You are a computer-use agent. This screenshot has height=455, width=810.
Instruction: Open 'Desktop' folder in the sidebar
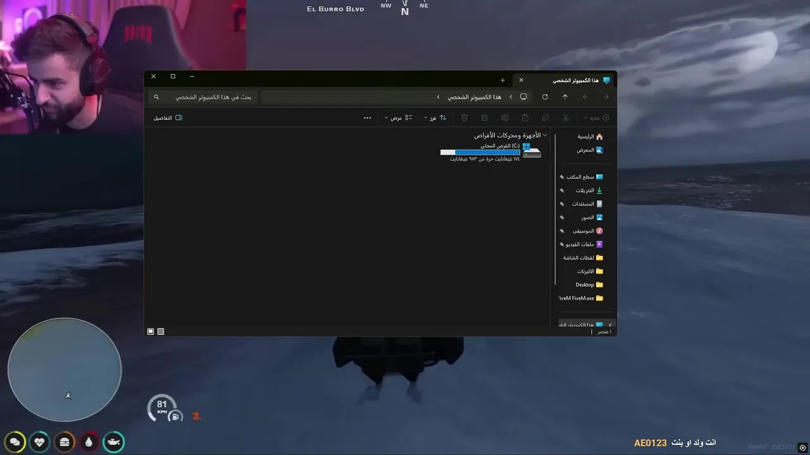[x=589, y=284]
